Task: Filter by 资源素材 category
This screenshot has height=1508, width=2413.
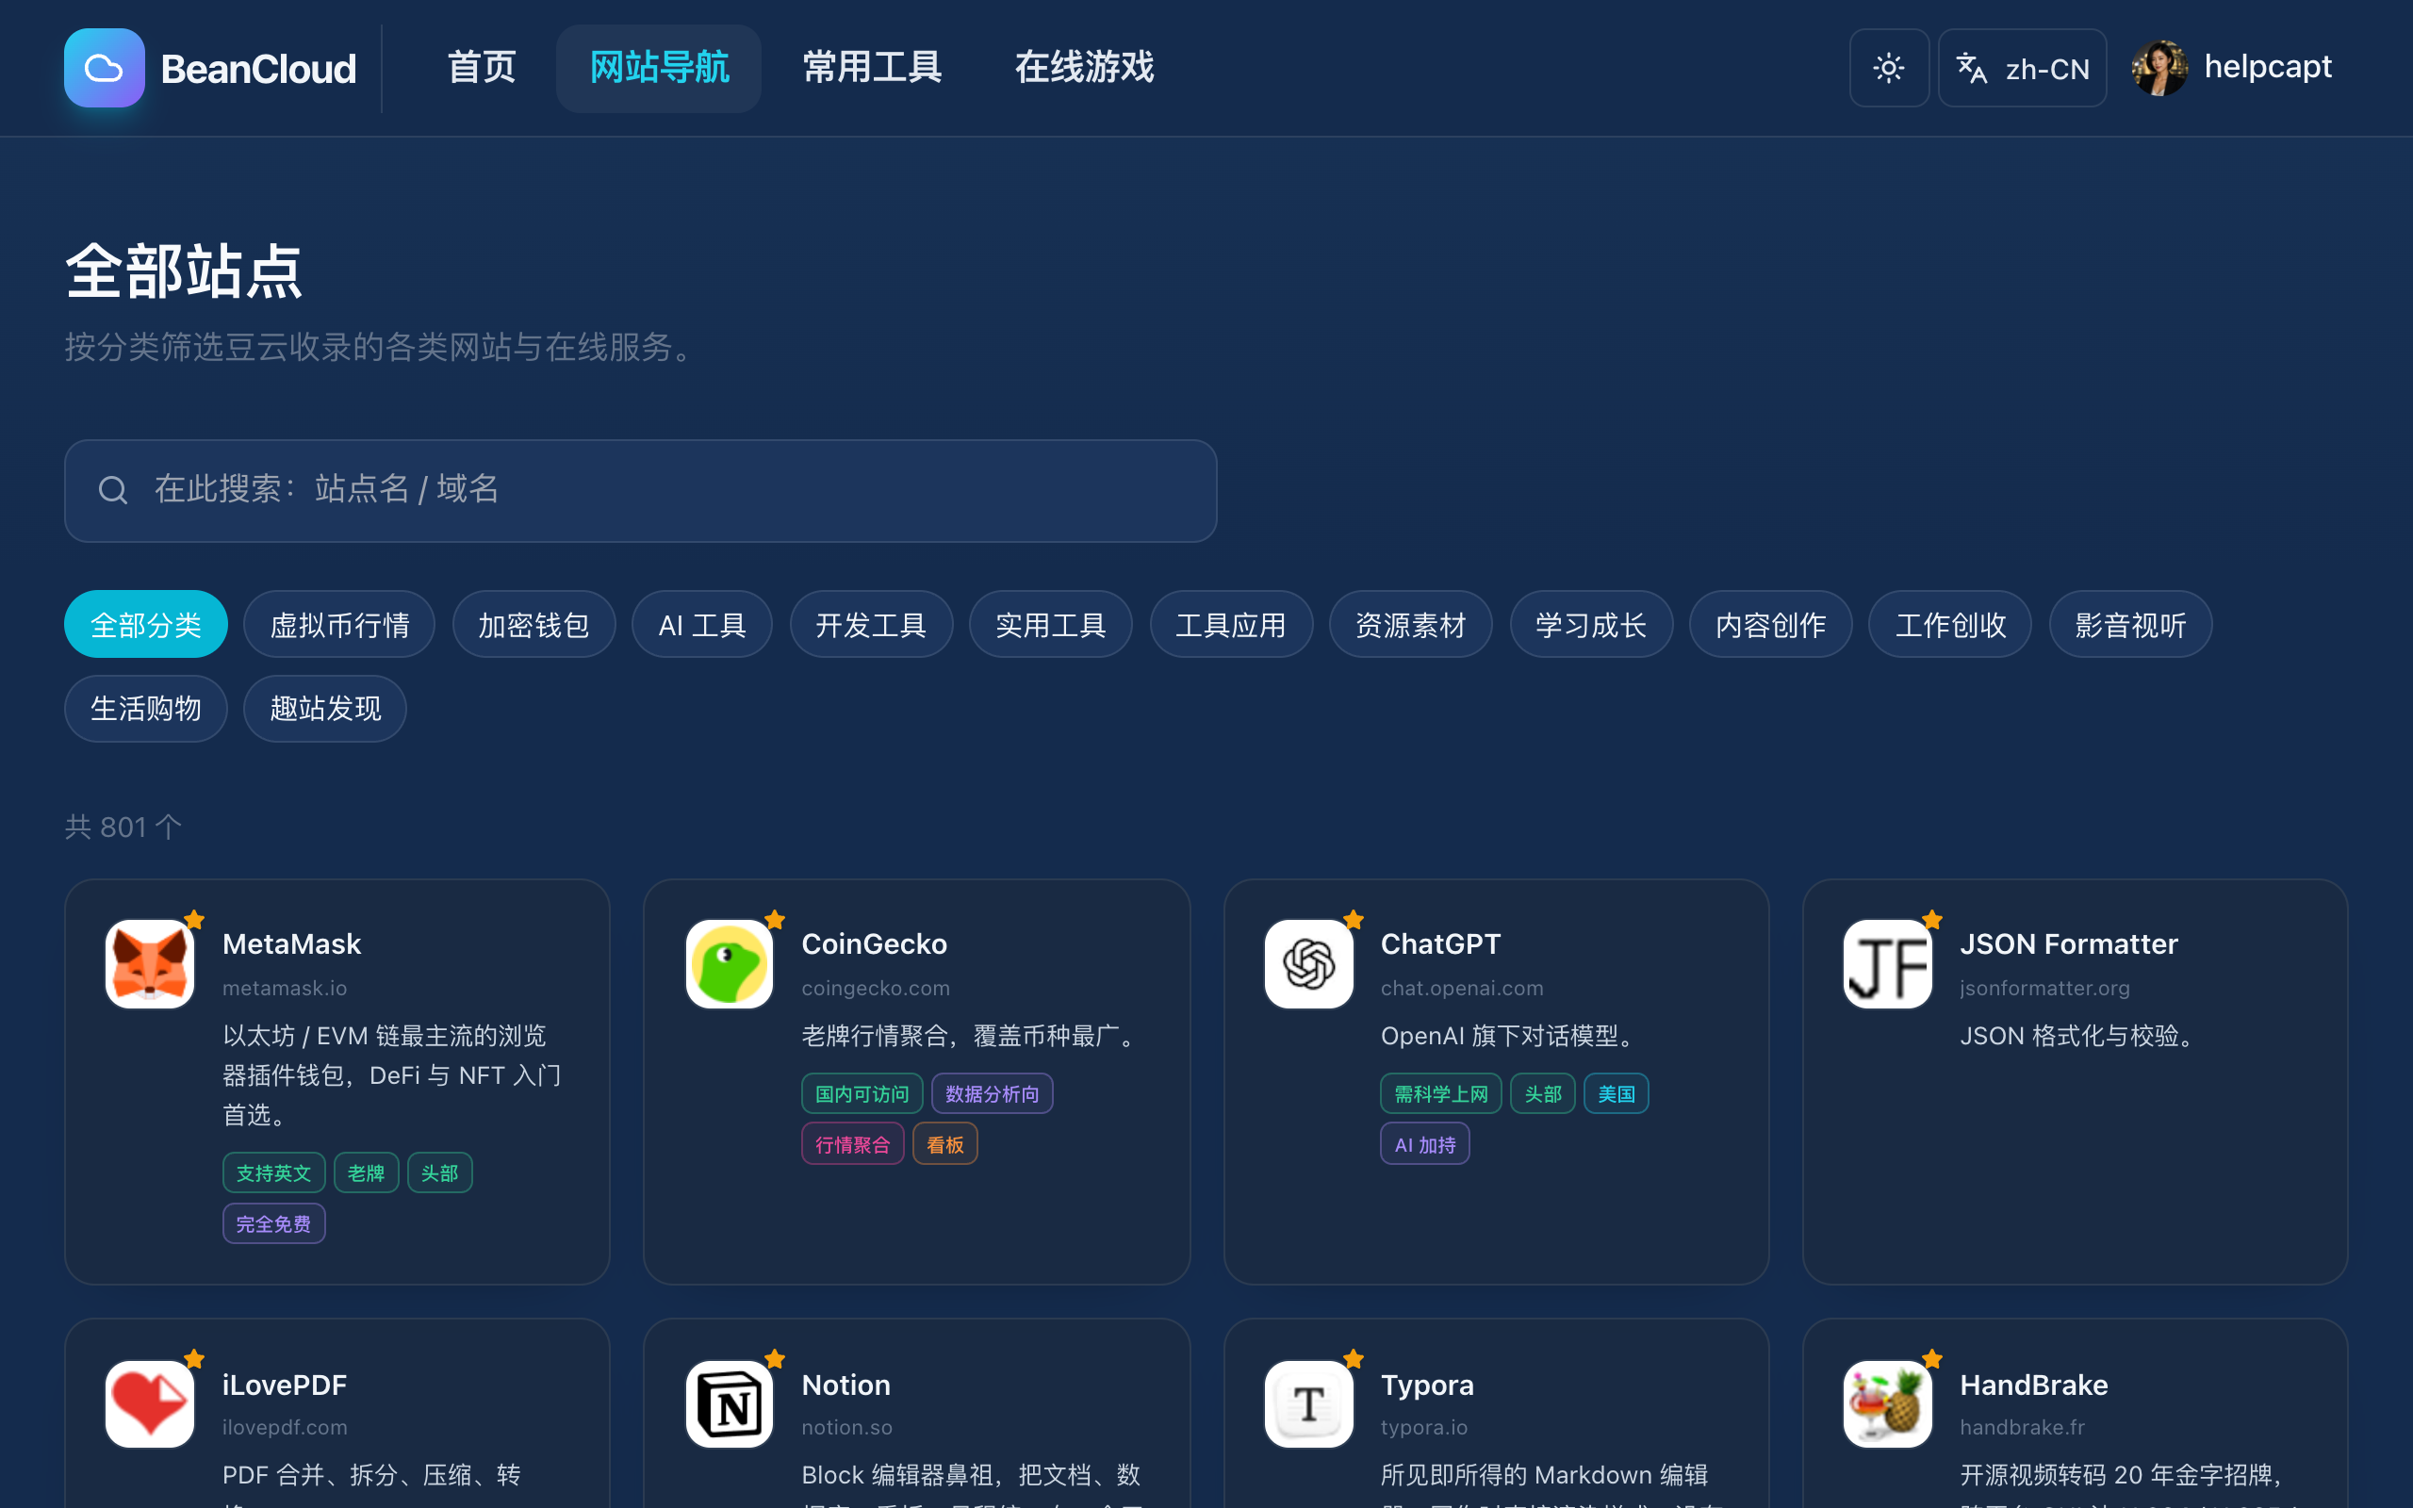Action: click(1410, 624)
